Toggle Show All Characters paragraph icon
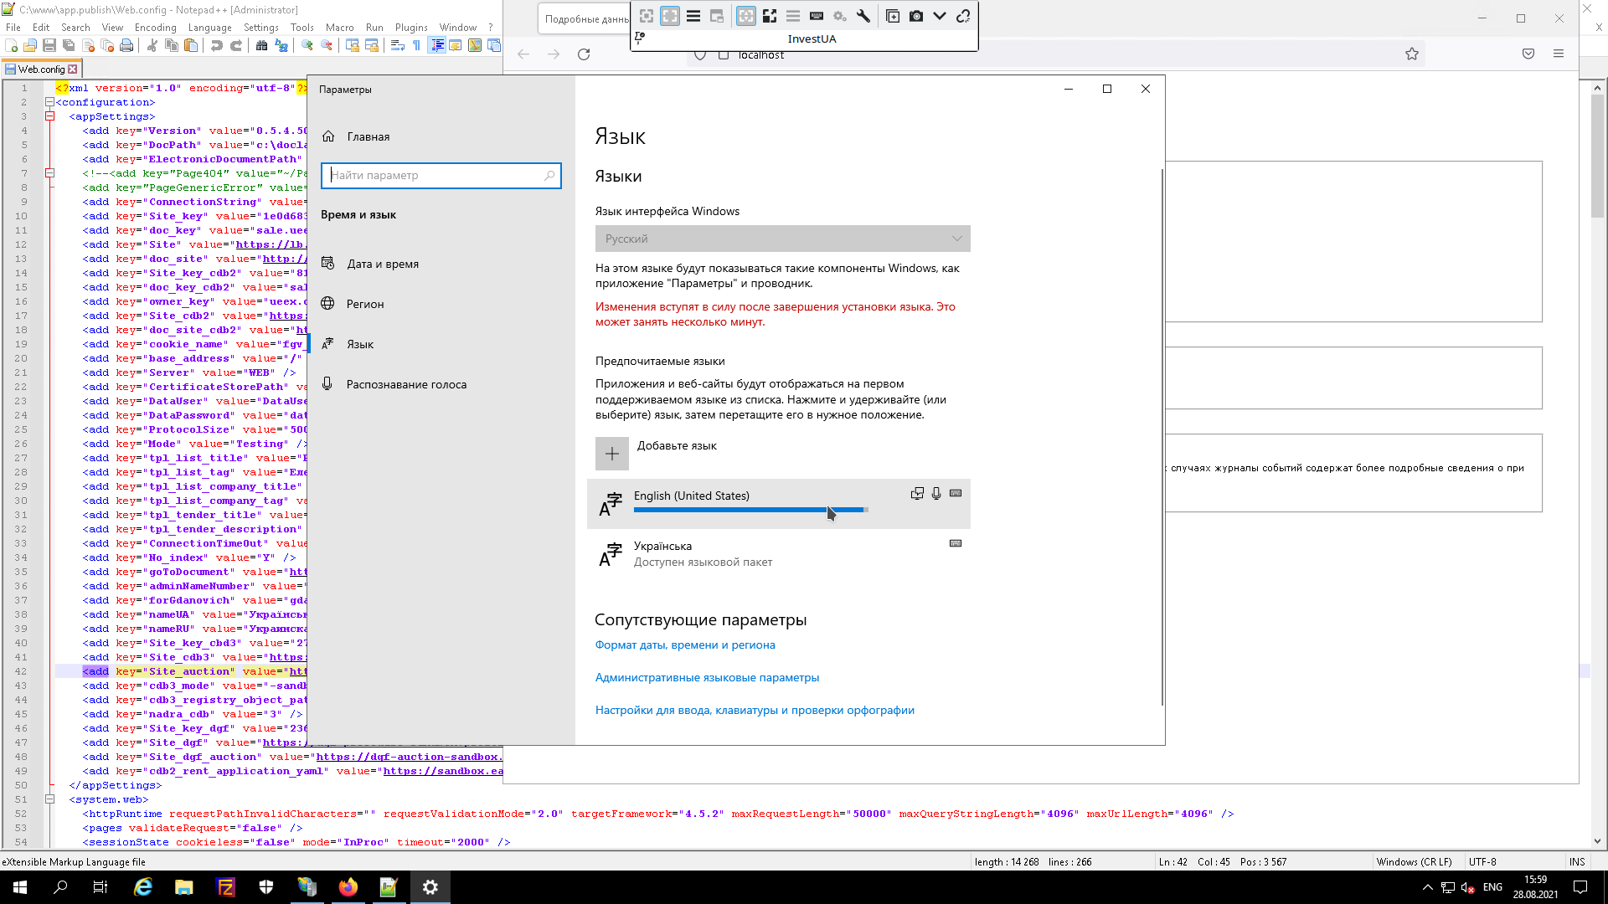 417,46
